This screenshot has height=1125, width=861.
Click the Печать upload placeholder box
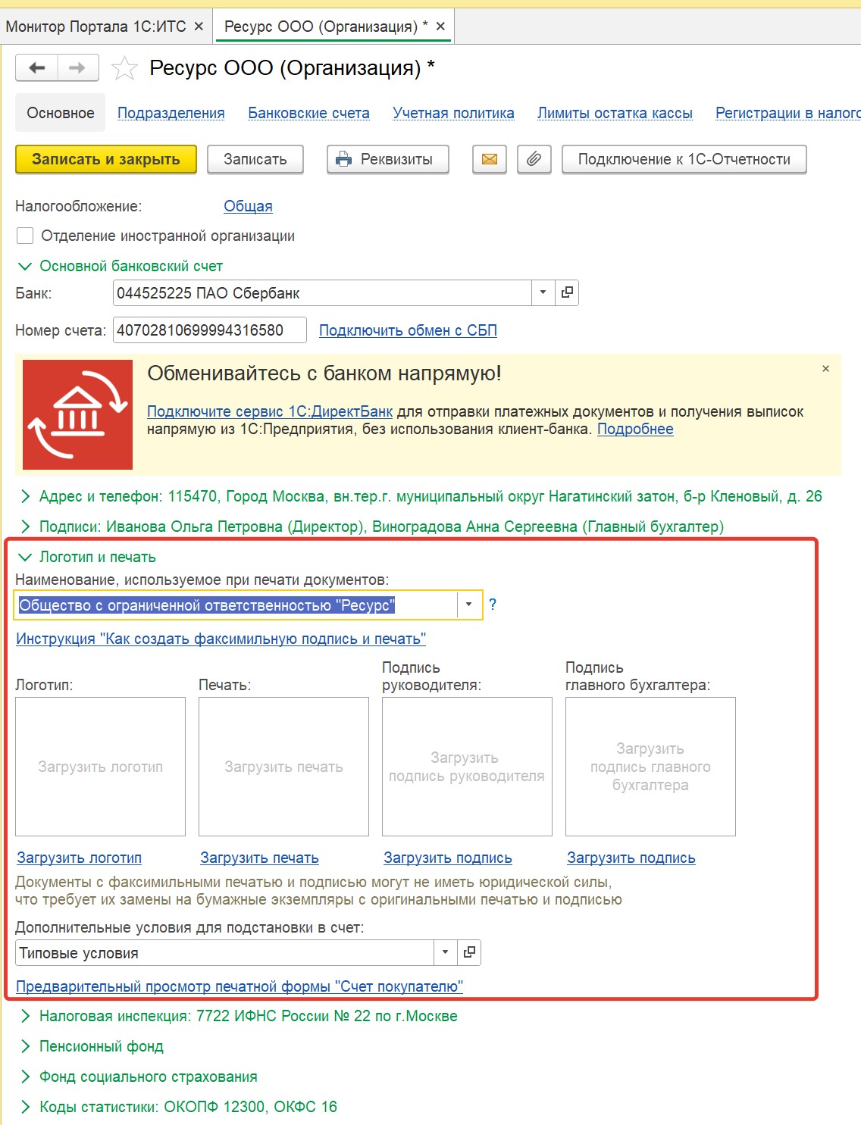(x=283, y=767)
